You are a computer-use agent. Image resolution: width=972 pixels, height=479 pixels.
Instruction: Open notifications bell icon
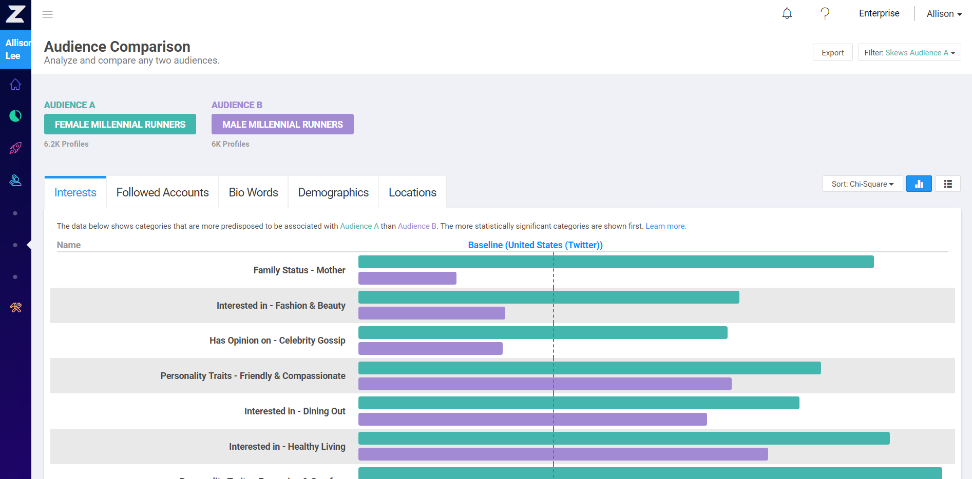tap(787, 13)
